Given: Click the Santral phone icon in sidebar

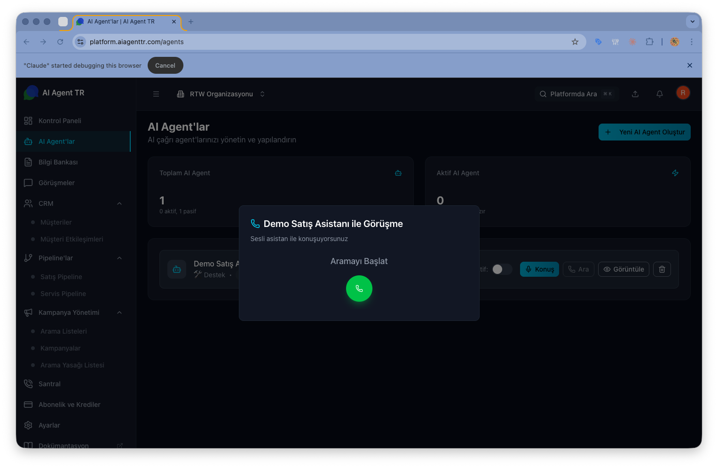Looking at the screenshot, I should click(28, 384).
